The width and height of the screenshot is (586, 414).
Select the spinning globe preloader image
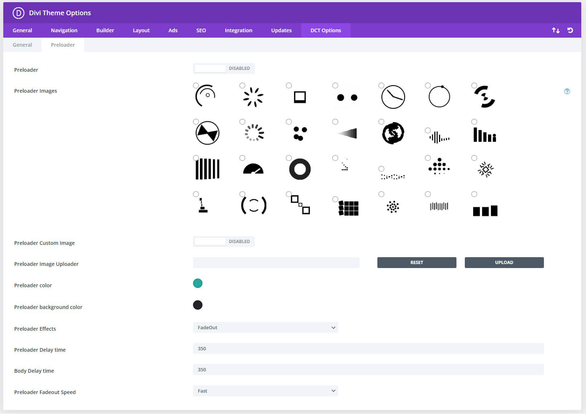[x=381, y=122]
